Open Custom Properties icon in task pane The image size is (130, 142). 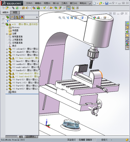point(127,48)
